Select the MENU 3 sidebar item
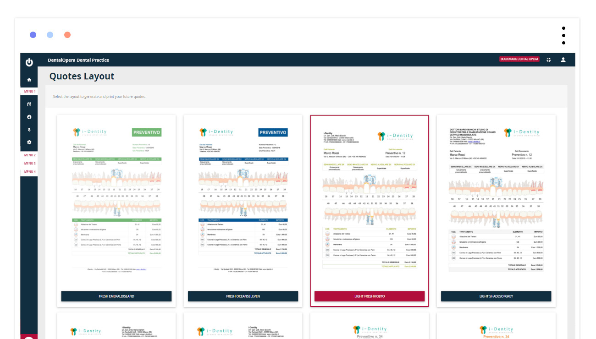The width and height of the screenshot is (596, 339). [x=29, y=164]
